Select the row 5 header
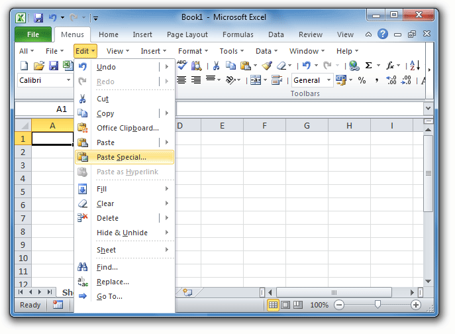Viewport: 455px width, 334px height. point(23,192)
